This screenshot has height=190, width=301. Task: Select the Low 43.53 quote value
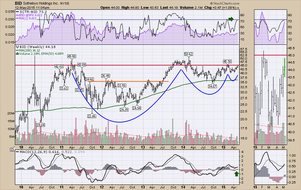[150, 8]
